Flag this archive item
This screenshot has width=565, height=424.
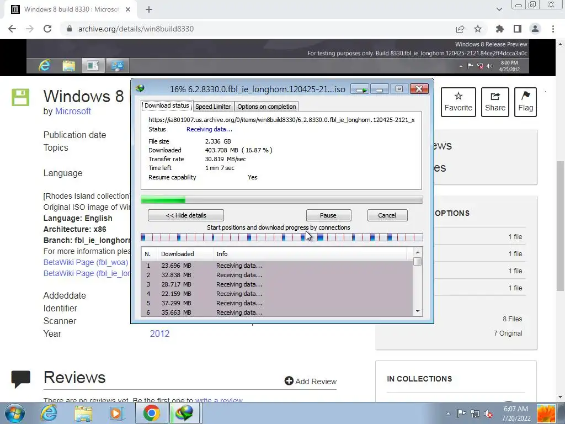pyautogui.click(x=525, y=102)
